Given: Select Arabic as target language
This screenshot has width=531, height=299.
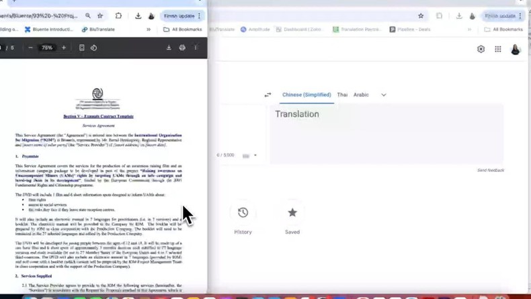Looking at the screenshot, I should (x=362, y=95).
